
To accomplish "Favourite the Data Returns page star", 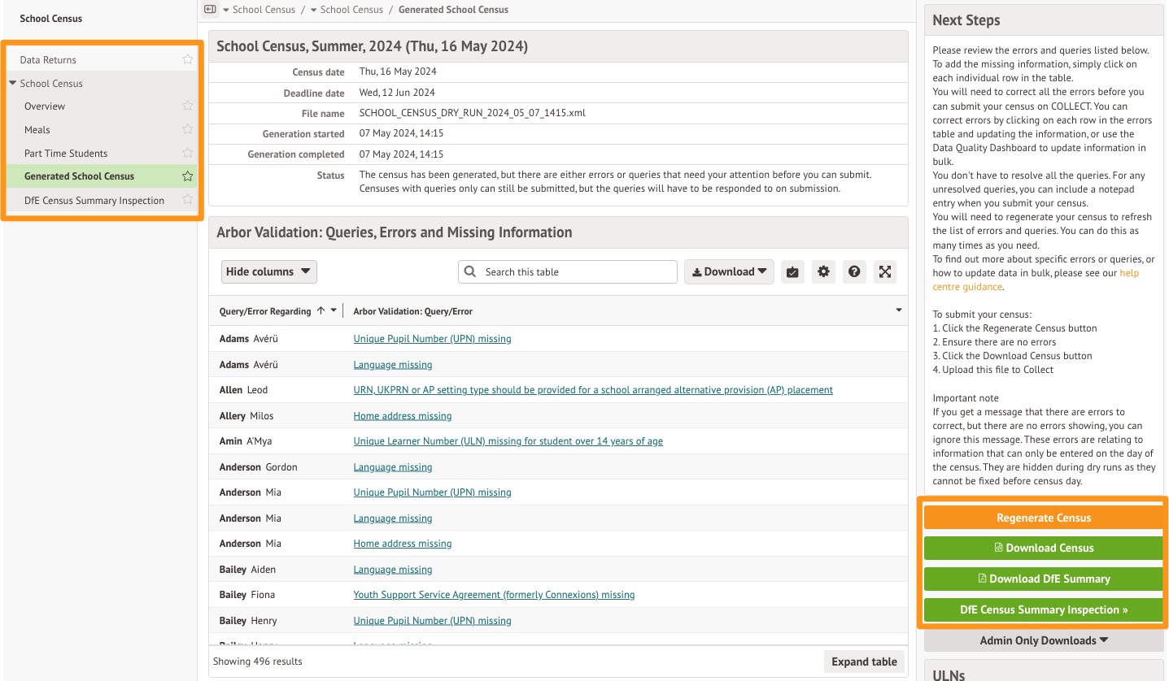I will (188, 59).
